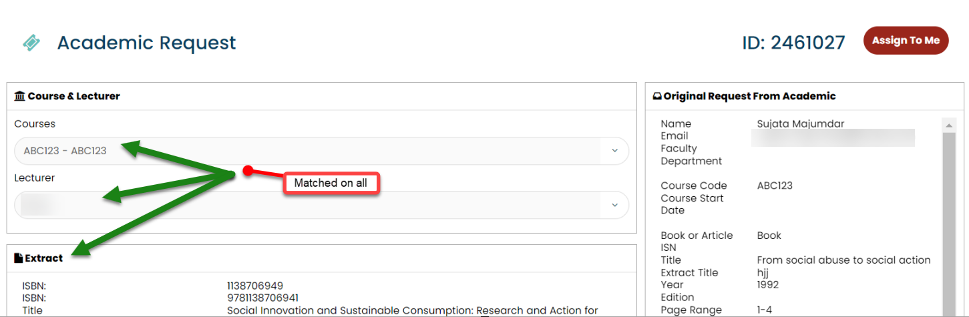Screen dimensions: 969x317
Task: Click the inbox icon before Original Request From Academic
Action: click(x=657, y=96)
